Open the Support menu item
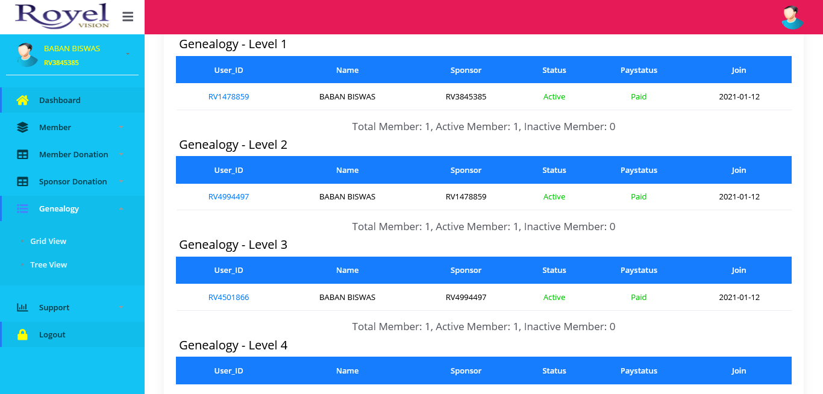Screen dimensions: 823x394 [x=72, y=307]
